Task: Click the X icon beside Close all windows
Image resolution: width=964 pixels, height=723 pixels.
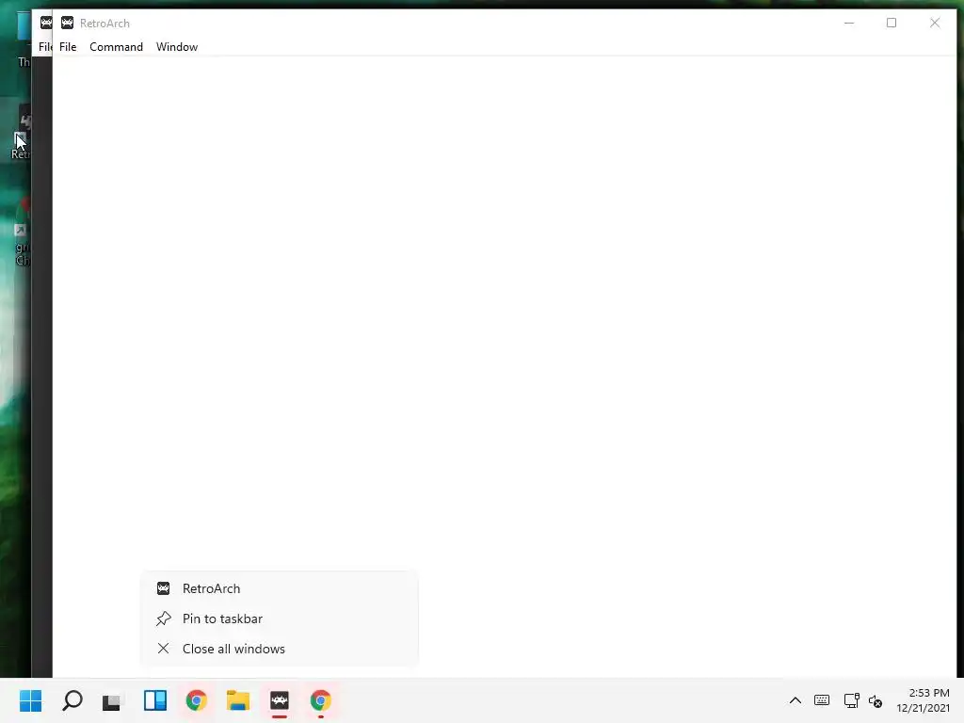Action: pyautogui.click(x=163, y=649)
